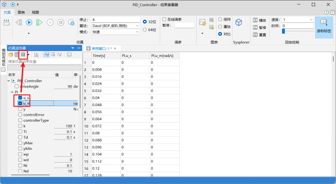Click the new curve window icon
The width and height of the screenshot is (336, 184).
pos(202,22)
